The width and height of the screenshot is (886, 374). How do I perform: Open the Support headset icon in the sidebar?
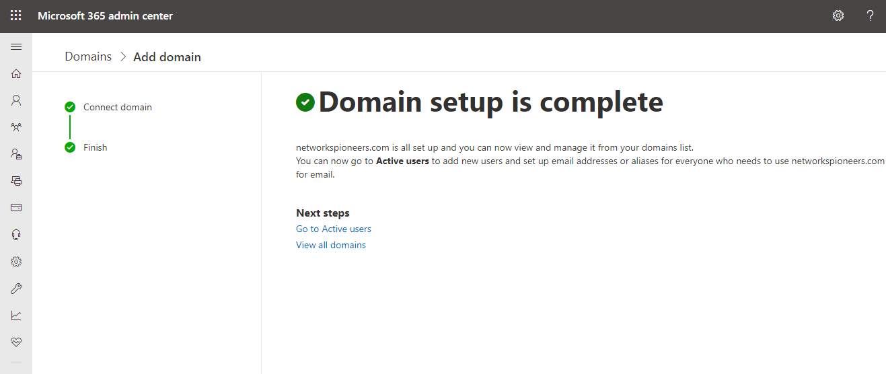pos(16,235)
